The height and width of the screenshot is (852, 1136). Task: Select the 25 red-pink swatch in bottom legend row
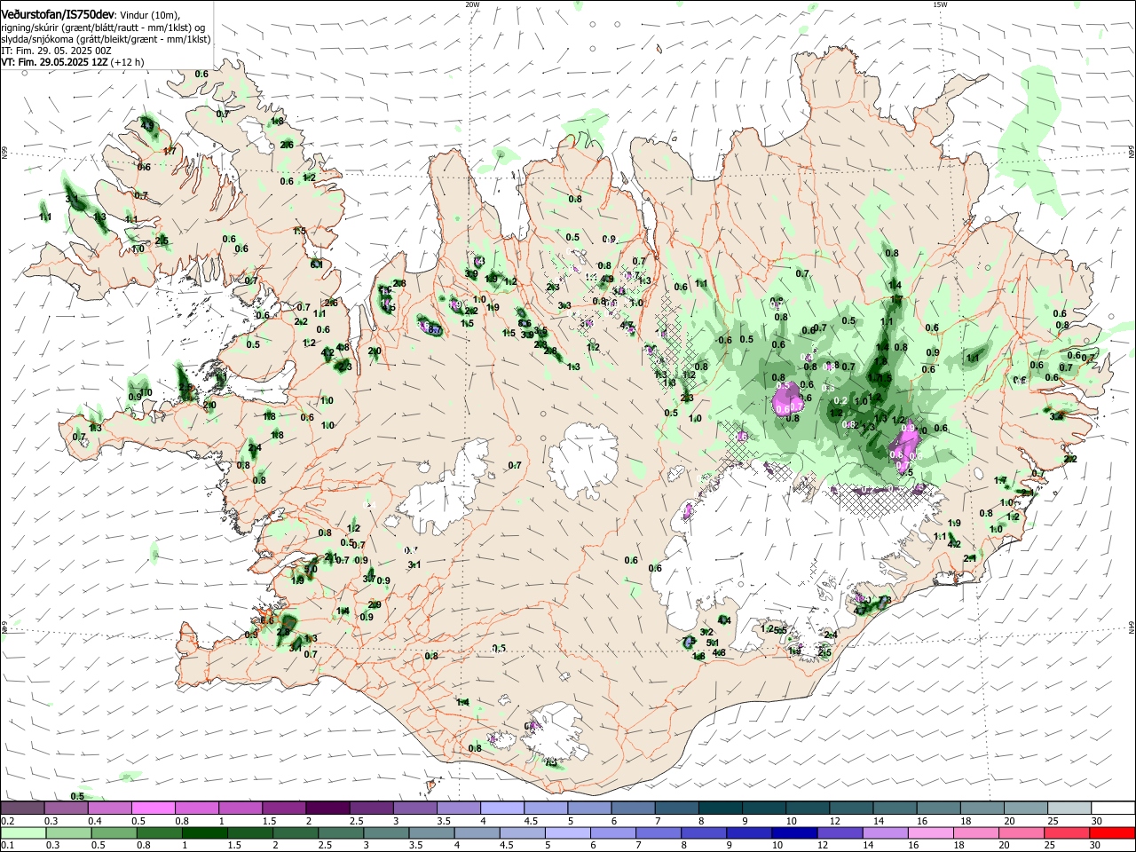pos(1066,832)
